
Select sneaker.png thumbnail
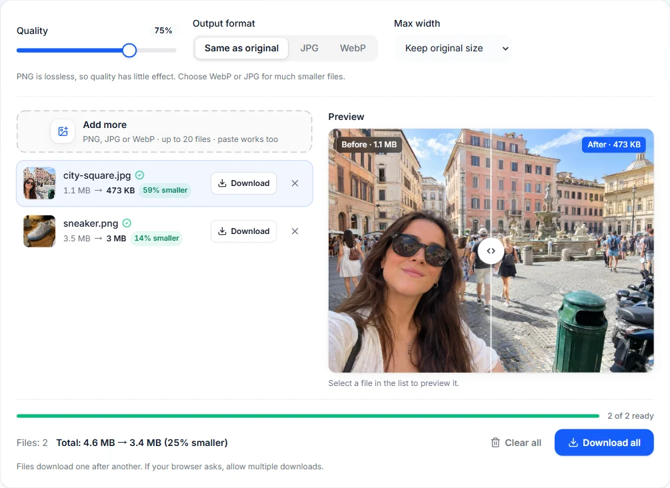(39, 231)
